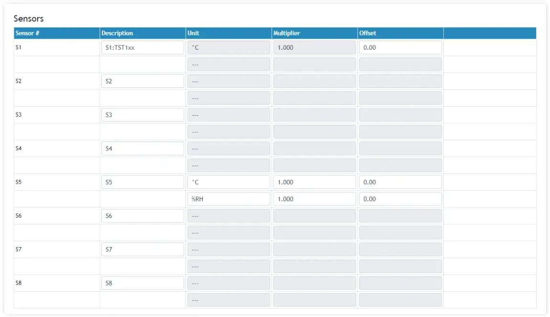Click the unit field beside S7 description

[x=229, y=249]
